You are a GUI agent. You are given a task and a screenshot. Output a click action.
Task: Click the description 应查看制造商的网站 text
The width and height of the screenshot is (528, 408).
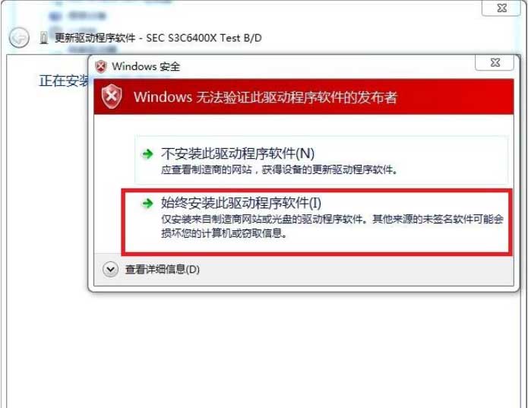[x=279, y=169]
